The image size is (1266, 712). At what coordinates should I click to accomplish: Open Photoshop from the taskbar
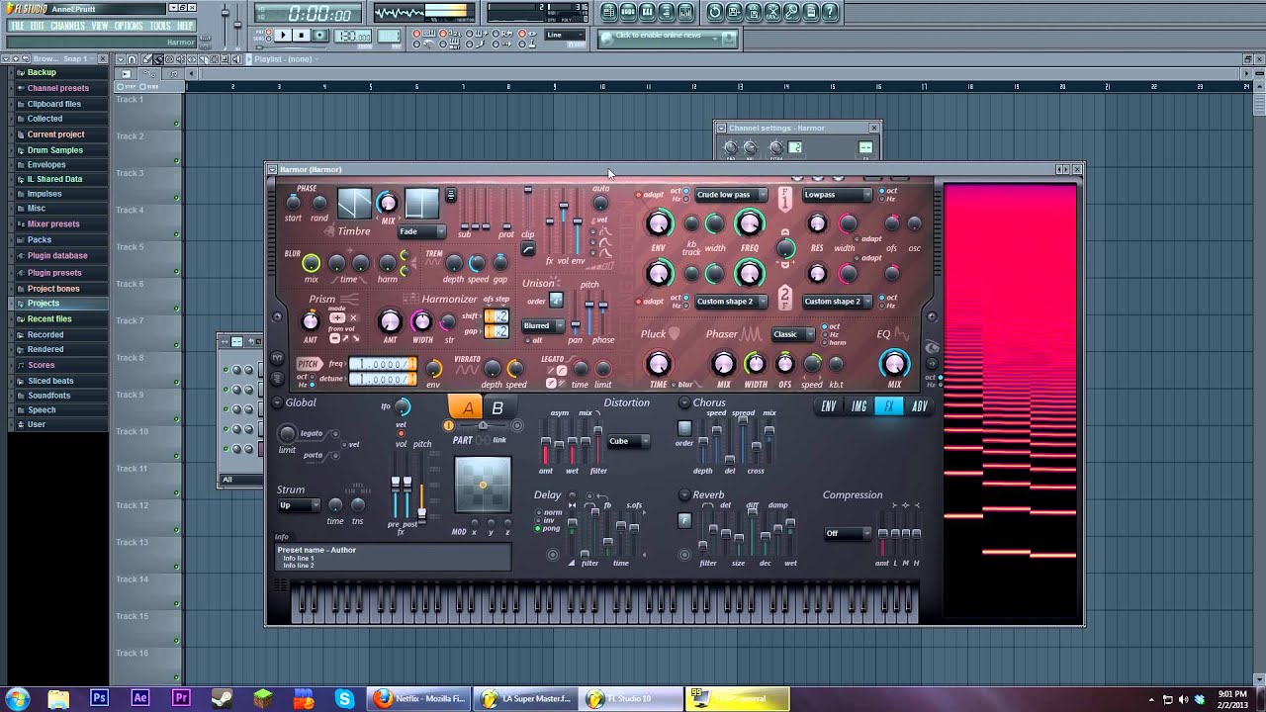[x=99, y=698]
